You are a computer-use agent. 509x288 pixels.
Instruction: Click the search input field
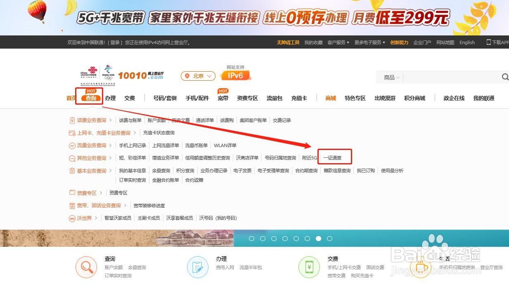[x=452, y=77]
